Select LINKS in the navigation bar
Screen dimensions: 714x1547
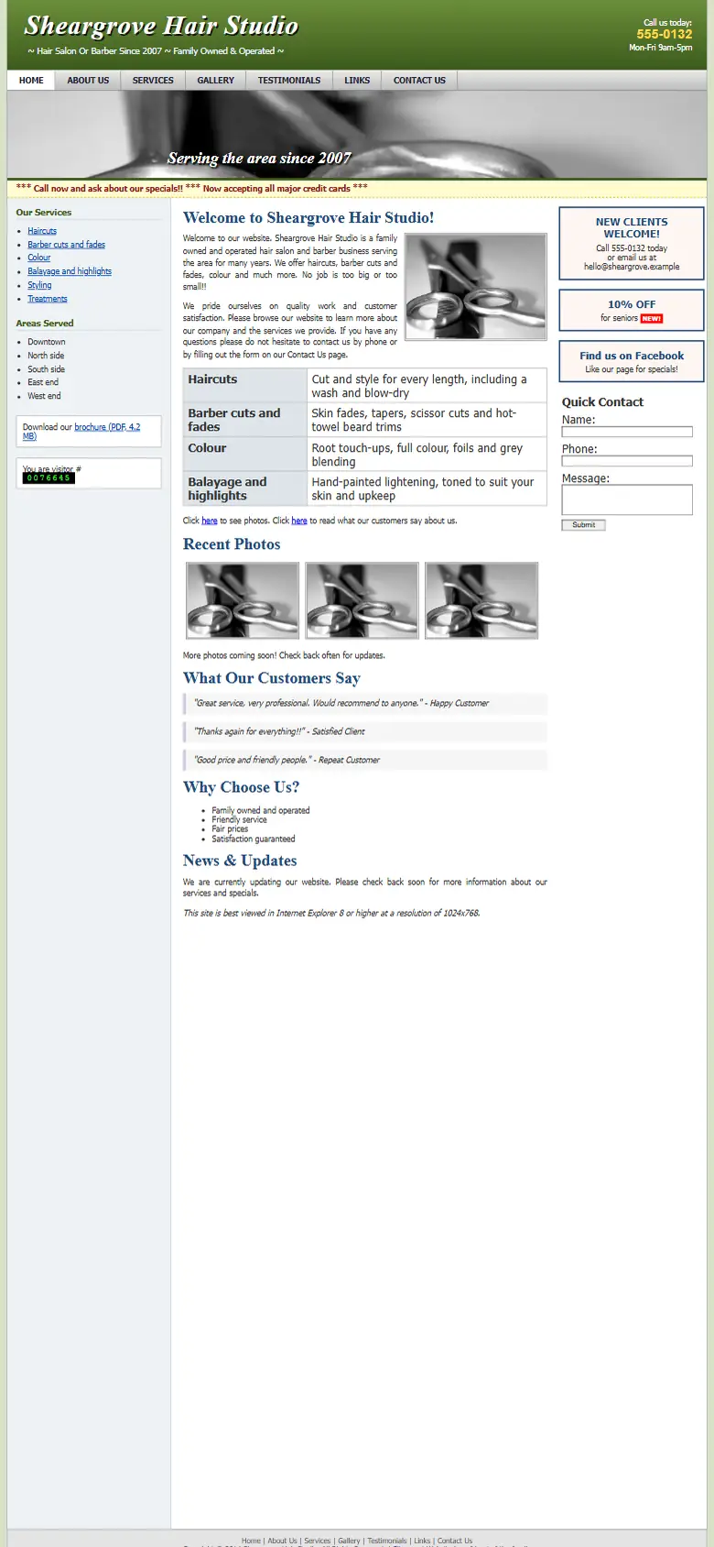pos(357,81)
